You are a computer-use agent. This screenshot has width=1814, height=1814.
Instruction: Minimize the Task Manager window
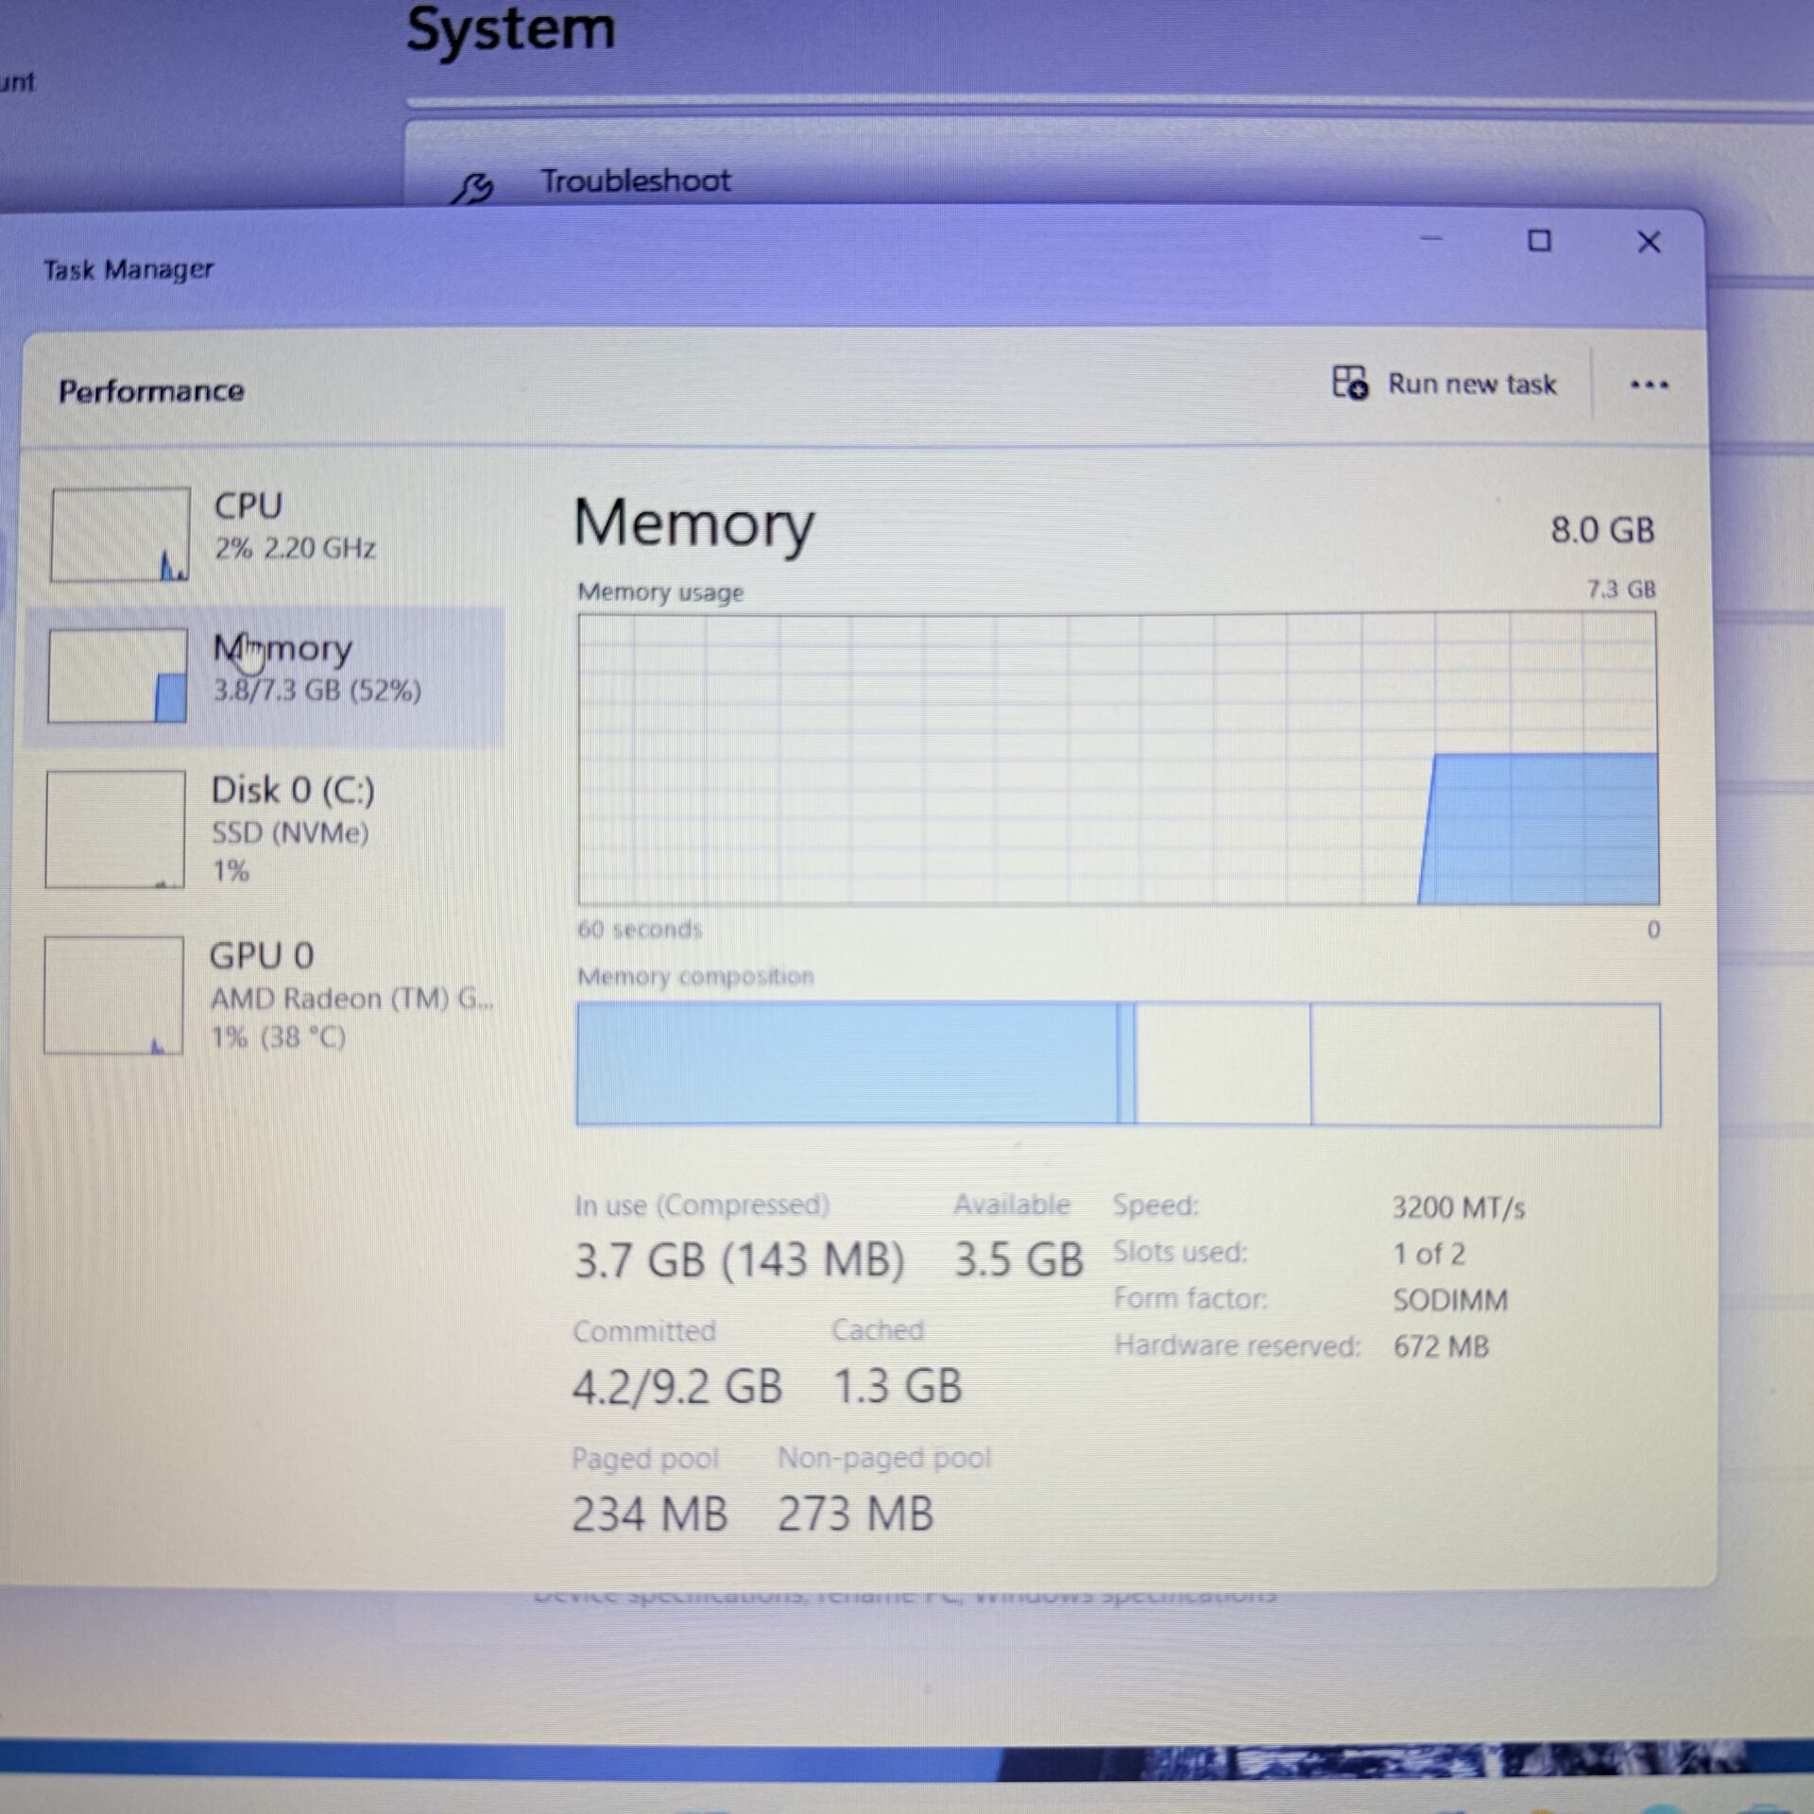[x=1431, y=240]
